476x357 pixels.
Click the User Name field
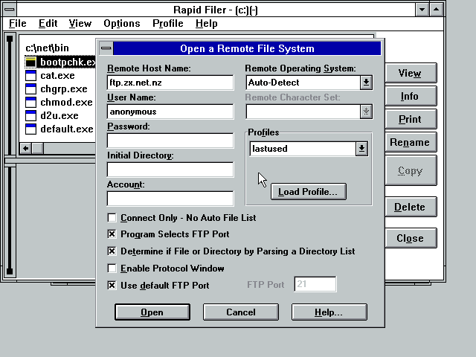(x=170, y=112)
